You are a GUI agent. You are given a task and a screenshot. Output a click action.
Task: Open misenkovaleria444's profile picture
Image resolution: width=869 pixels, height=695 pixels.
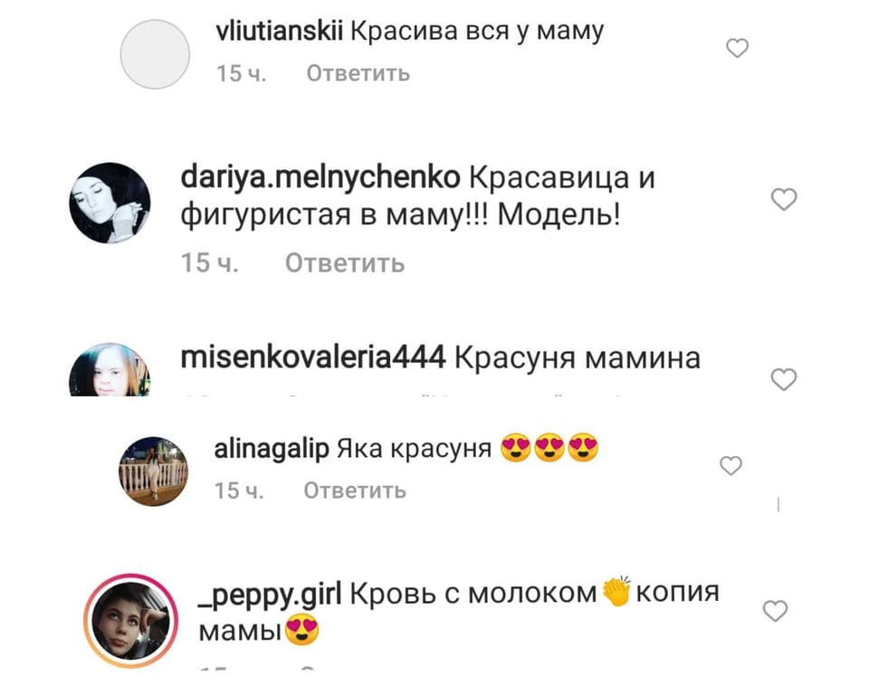point(110,369)
